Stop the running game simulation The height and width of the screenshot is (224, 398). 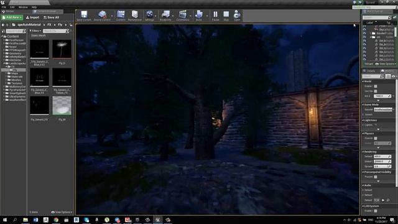coord(226,16)
